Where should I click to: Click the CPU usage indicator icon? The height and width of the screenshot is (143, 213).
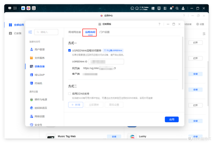[x=132, y=8]
